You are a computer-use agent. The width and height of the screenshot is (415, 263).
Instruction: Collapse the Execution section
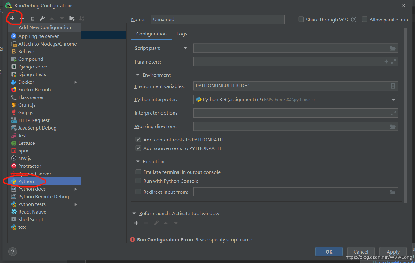[x=137, y=162]
